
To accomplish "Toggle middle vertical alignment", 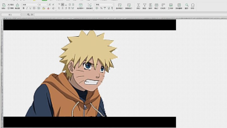I will [x=62, y=5].
